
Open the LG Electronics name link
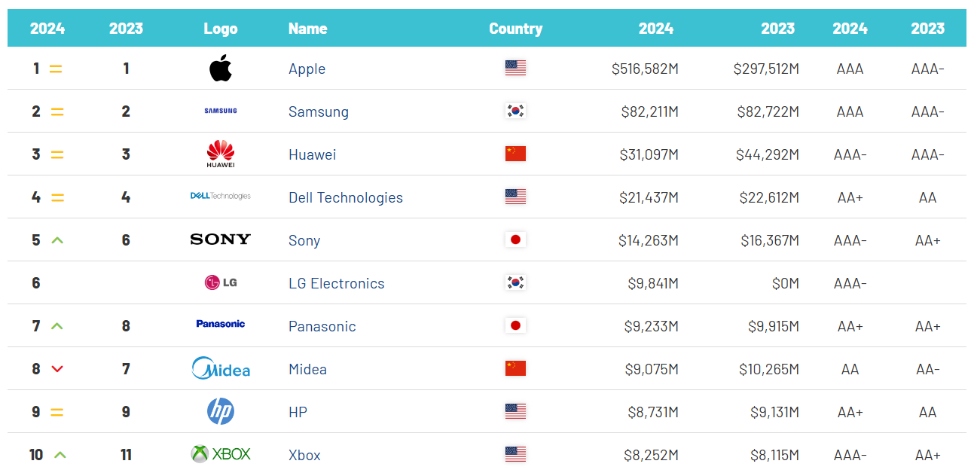point(336,283)
